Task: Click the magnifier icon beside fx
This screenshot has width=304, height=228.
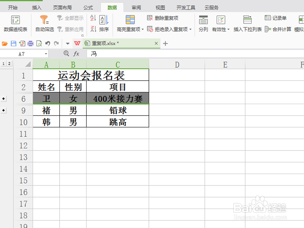Action: tap(66, 53)
